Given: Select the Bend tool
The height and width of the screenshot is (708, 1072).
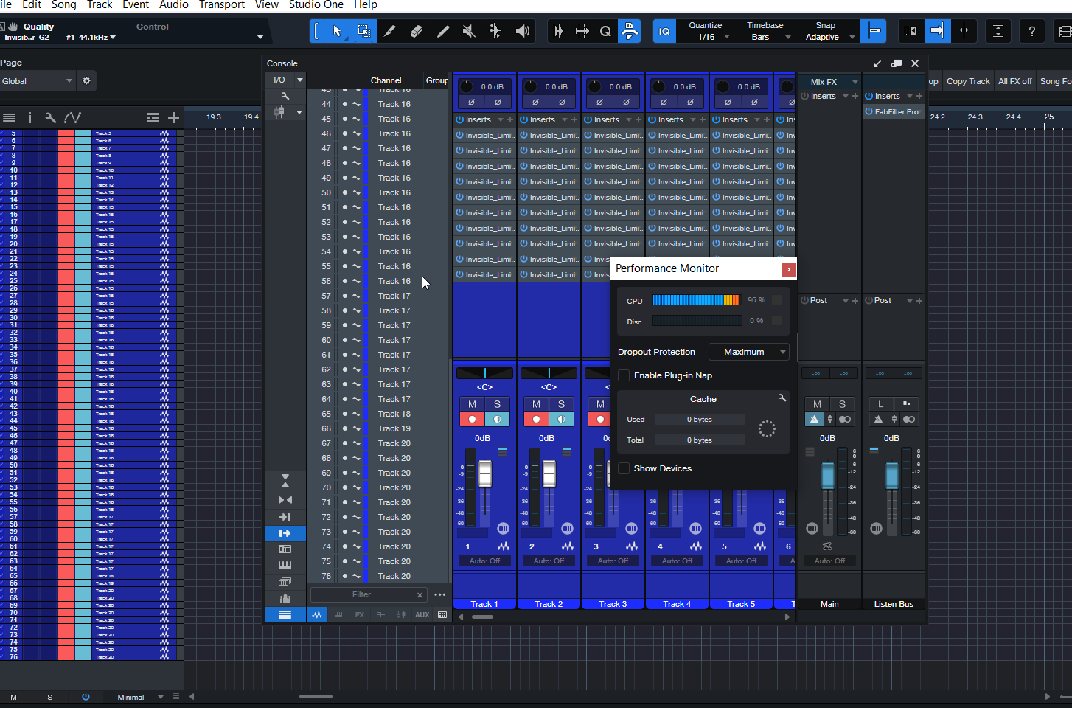Looking at the screenshot, I should (495, 31).
